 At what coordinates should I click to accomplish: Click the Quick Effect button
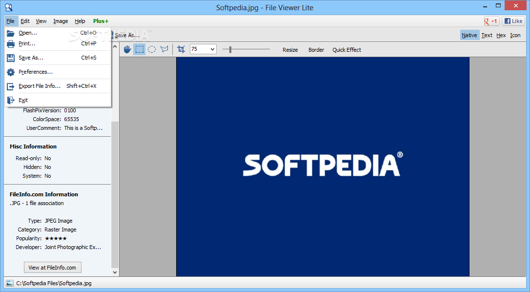pyautogui.click(x=347, y=50)
